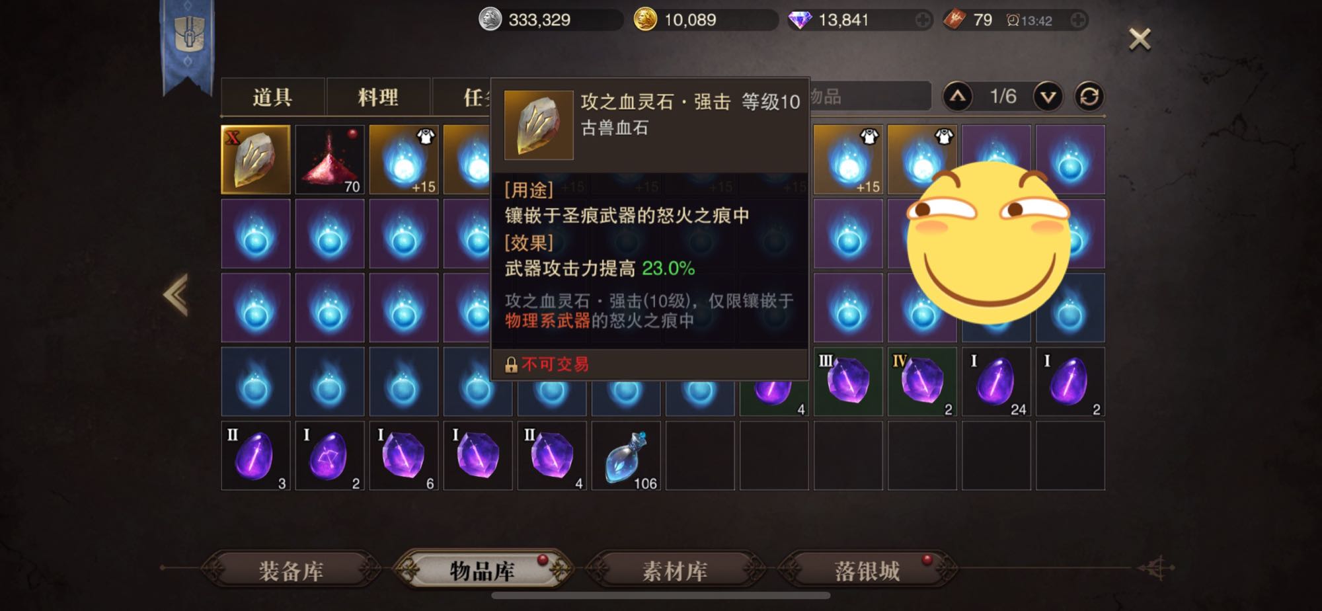The width and height of the screenshot is (1322, 611).
Task: Go to next inventory page arrow
Action: 1048,97
